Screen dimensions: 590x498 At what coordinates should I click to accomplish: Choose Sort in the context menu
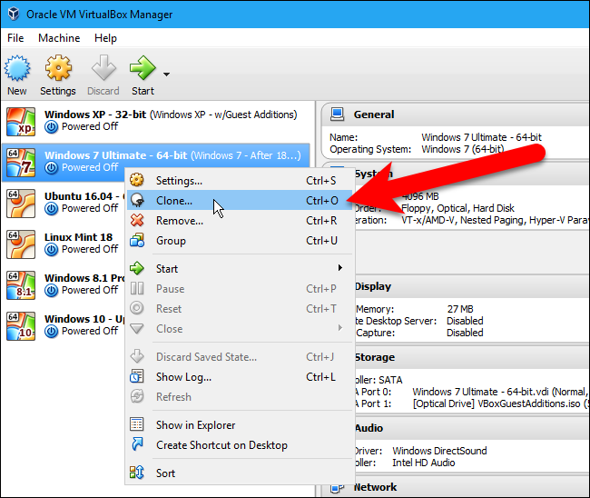tap(240, 473)
